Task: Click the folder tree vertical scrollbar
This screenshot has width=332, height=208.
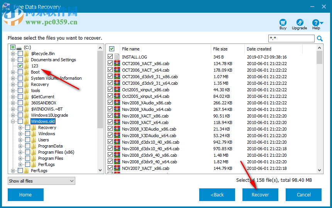Action: click(x=100, y=109)
